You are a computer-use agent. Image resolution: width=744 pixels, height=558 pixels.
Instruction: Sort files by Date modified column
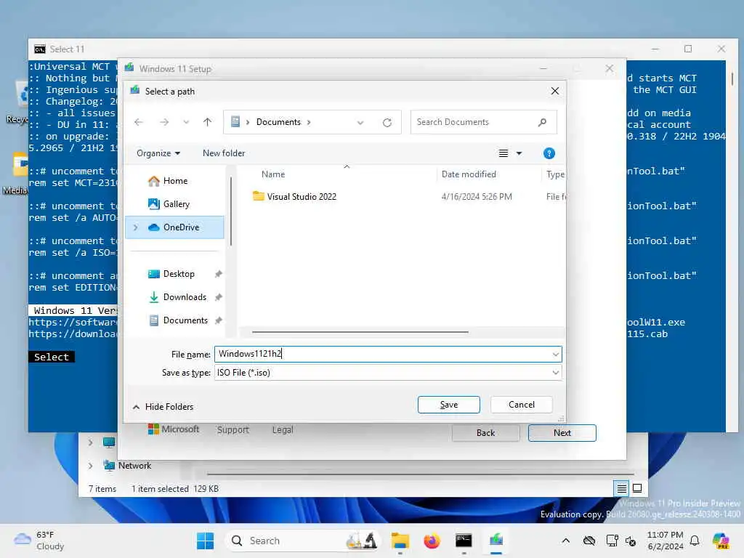point(469,174)
